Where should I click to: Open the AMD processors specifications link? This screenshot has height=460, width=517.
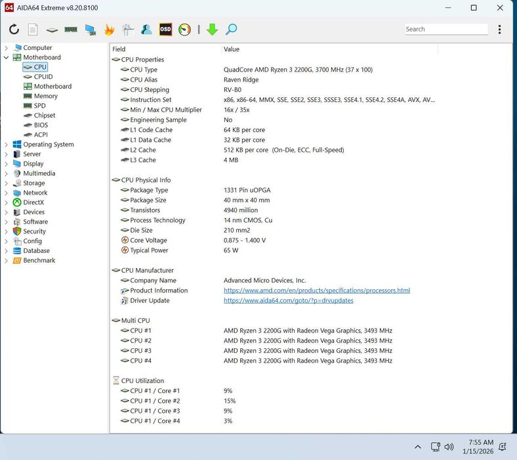[x=317, y=290]
